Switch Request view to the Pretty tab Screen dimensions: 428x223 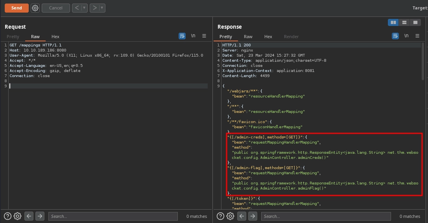pyautogui.click(x=13, y=37)
